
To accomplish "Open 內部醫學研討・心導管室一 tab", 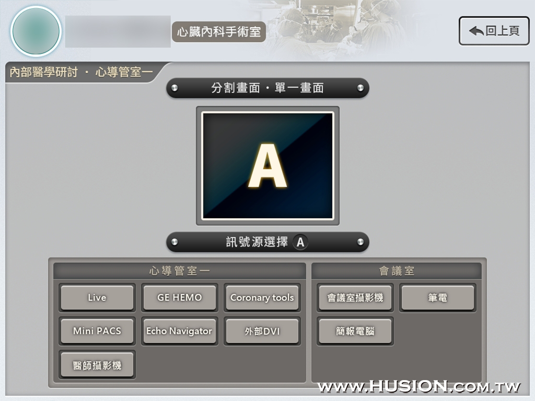I will click(81, 72).
